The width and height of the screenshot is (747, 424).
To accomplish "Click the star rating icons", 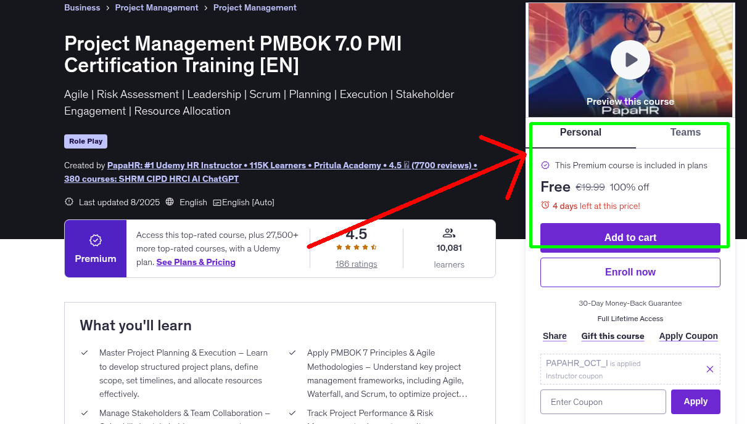I will (x=356, y=247).
